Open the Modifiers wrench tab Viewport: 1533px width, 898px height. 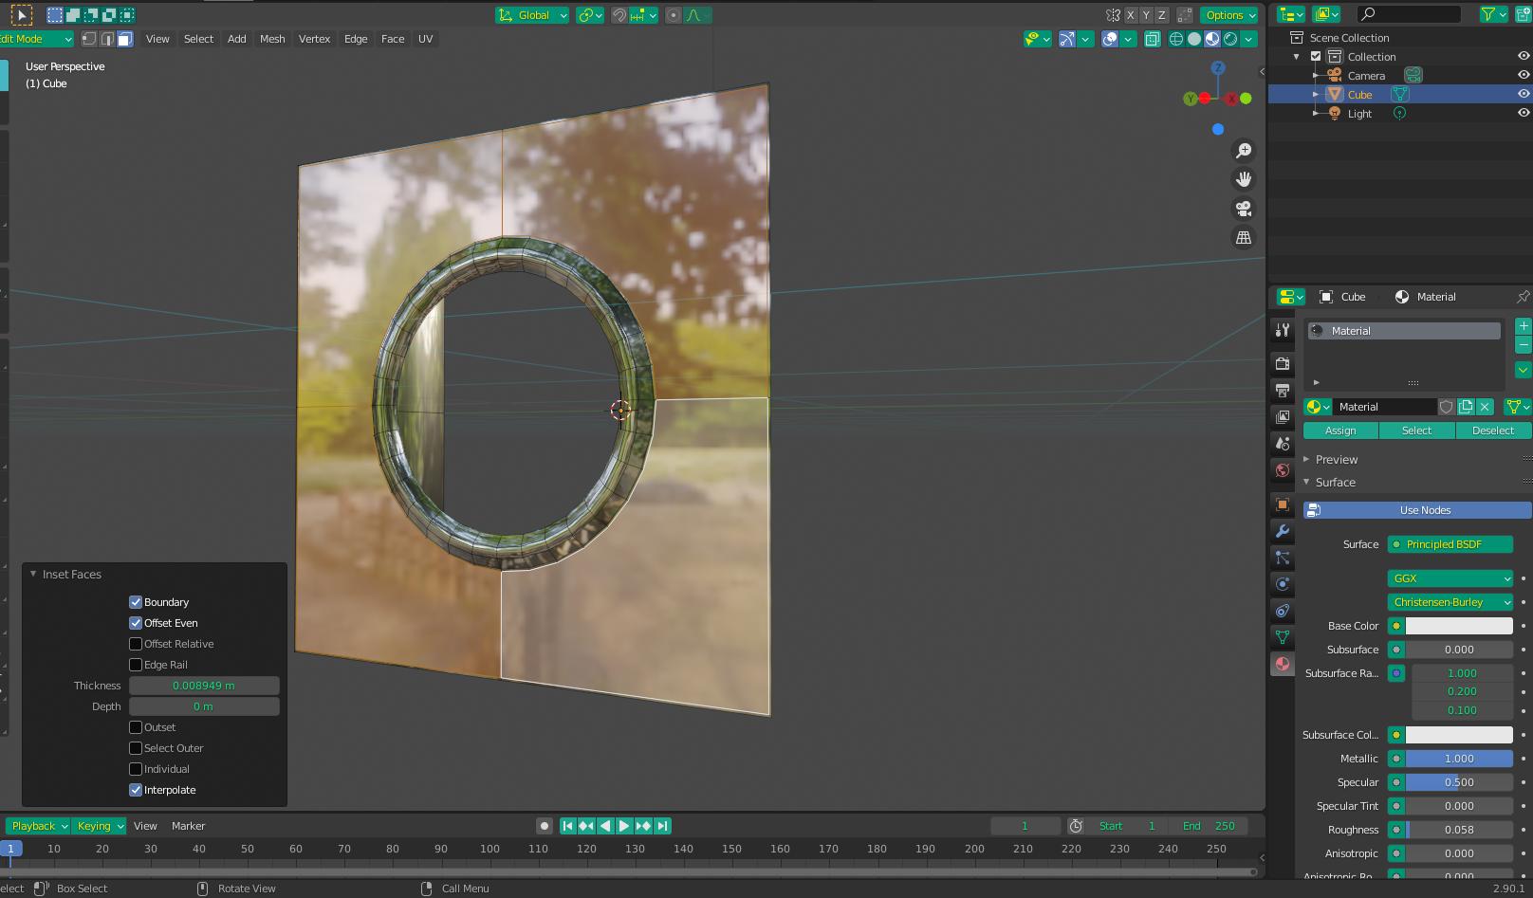coord(1283,531)
